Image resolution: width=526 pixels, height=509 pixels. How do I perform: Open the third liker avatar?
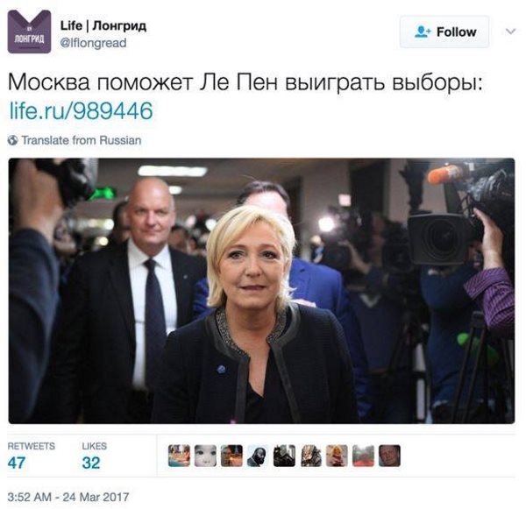click(231, 456)
